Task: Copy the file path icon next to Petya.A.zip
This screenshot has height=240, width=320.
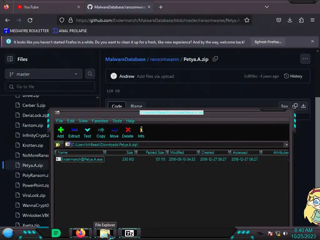Action: (x=215, y=59)
